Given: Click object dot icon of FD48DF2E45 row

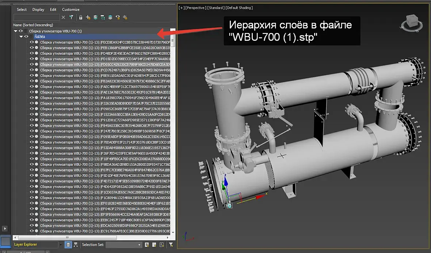Looking at the screenshot, I should 37,53.
